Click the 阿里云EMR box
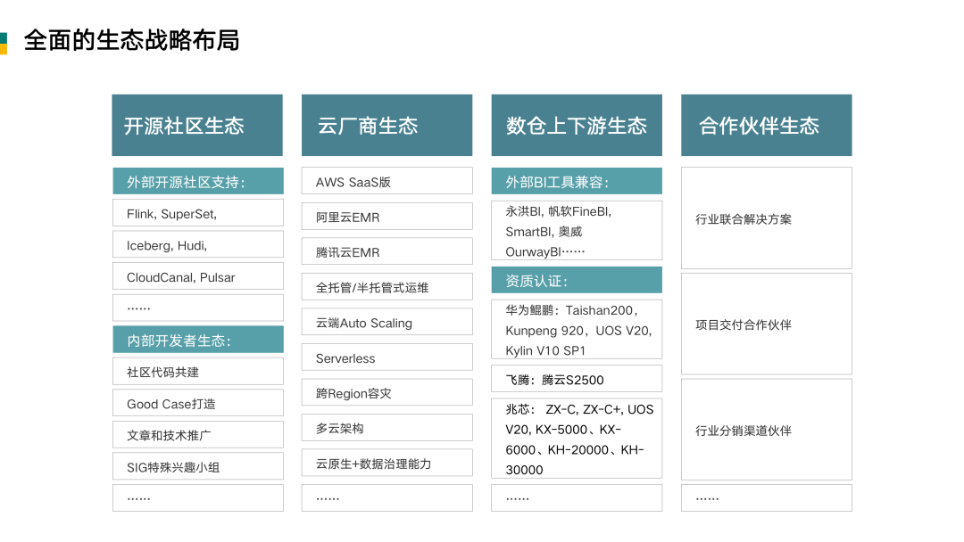The width and height of the screenshot is (964, 542). click(x=387, y=216)
